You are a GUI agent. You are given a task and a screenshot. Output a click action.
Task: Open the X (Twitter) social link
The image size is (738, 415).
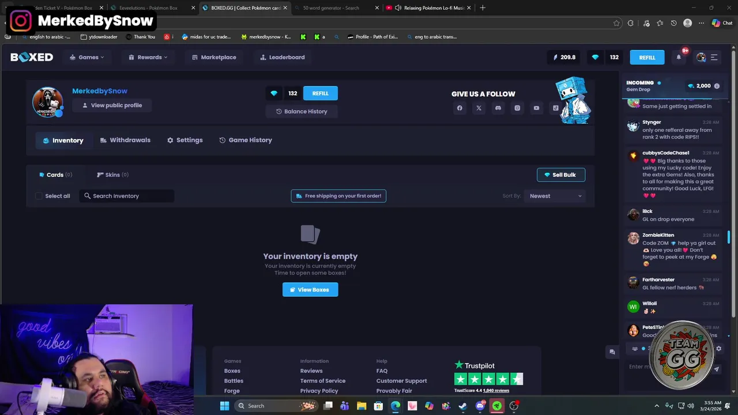tap(479, 108)
